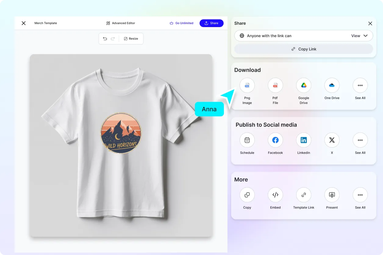This screenshot has height=255, width=383.
Task: Click the Merch Template title
Action: tap(46, 23)
